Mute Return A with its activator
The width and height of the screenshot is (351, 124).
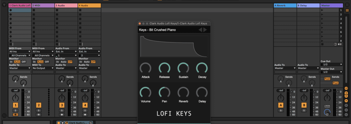point(281,105)
